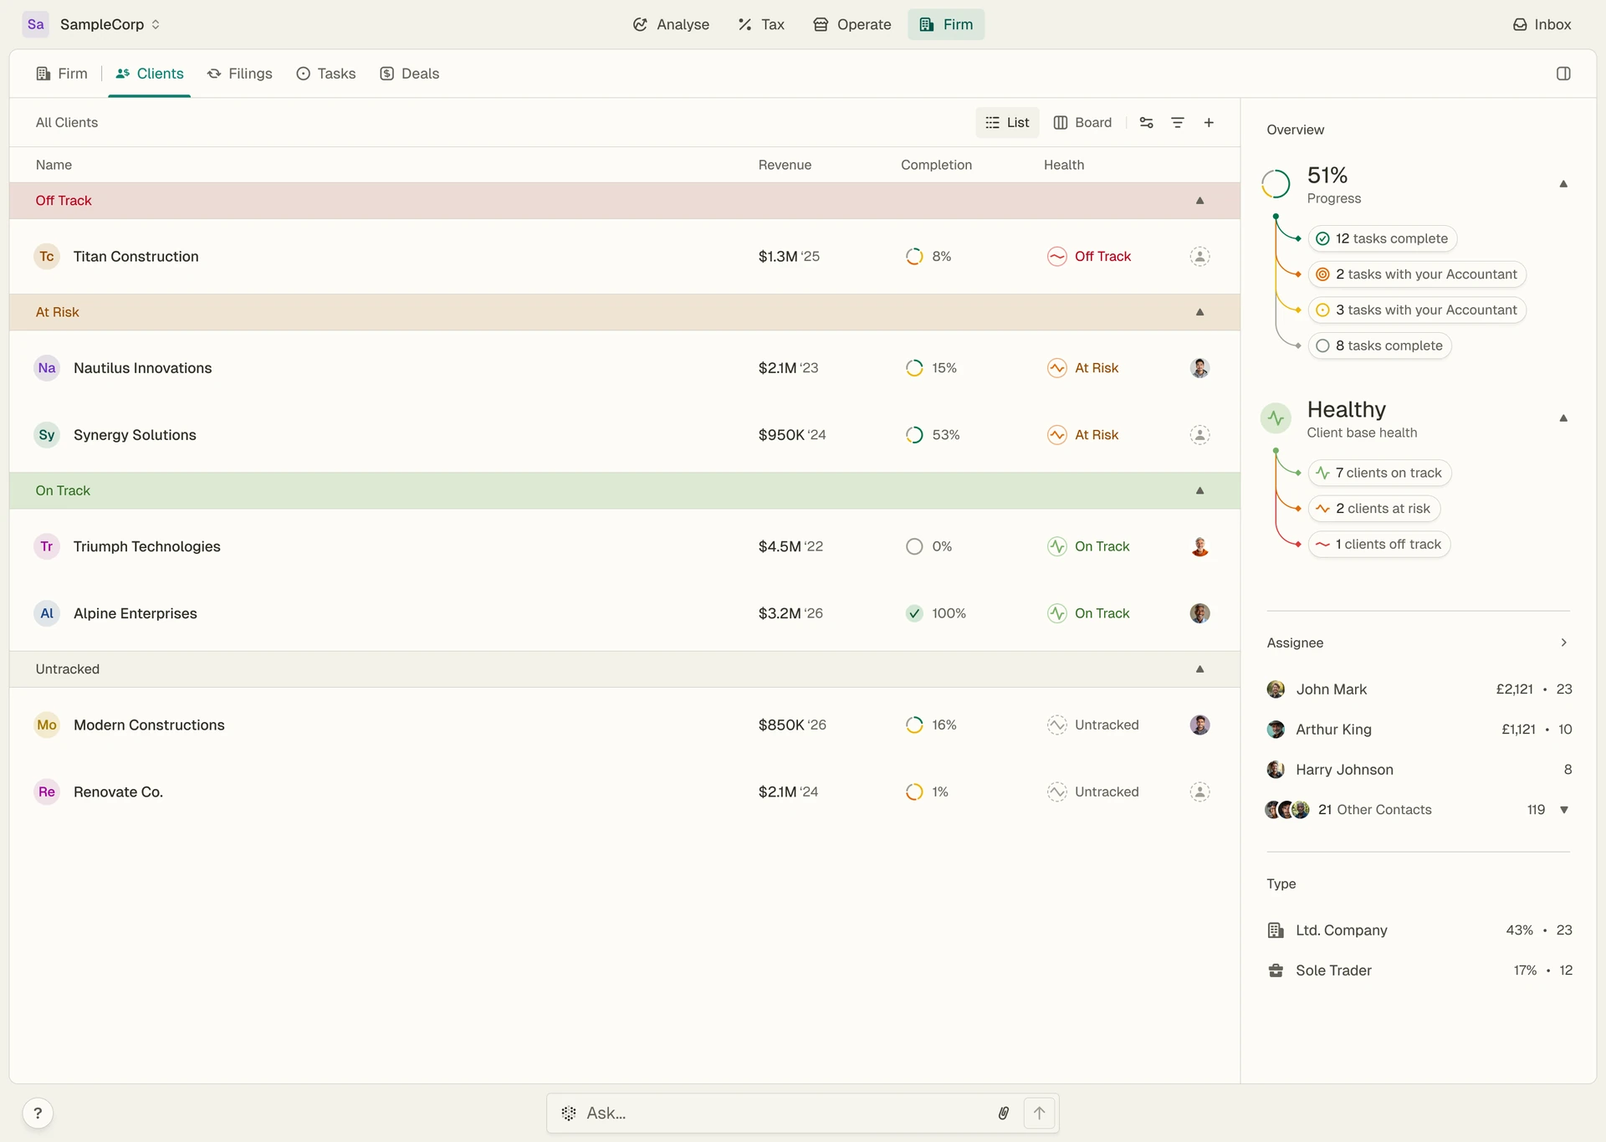Click the On Track icon for Triumph Technologies
The width and height of the screenshot is (1606, 1142).
(1056, 546)
